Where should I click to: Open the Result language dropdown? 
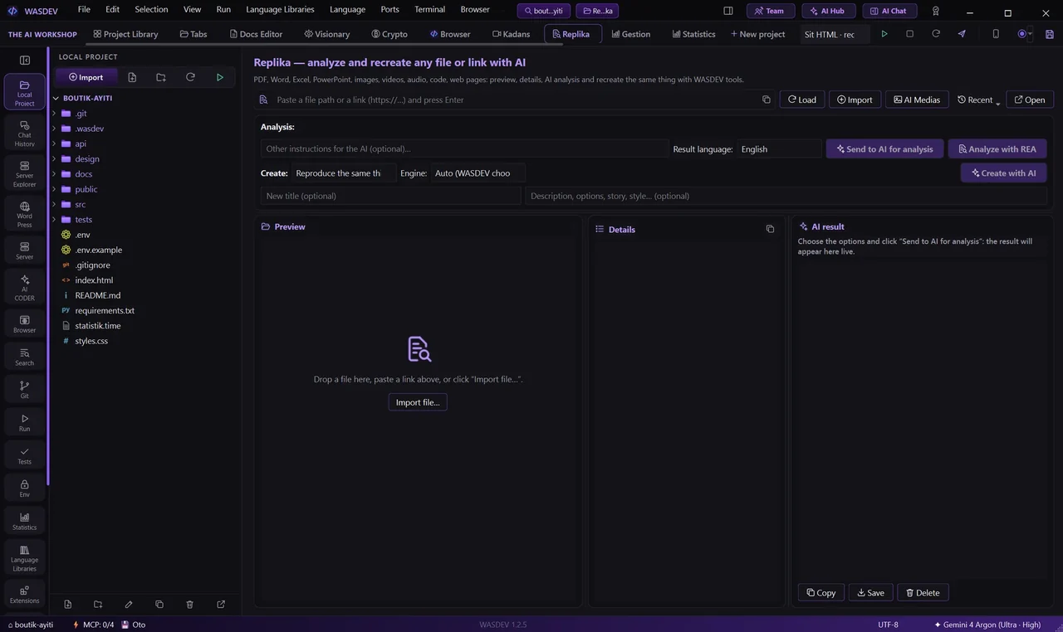(x=779, y=149)
